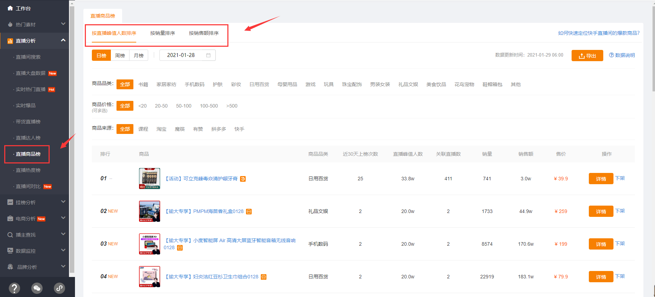655x297 pixels.
Task: Click the 小度智能屏 product thumbnail
Action: pos(150,244)
